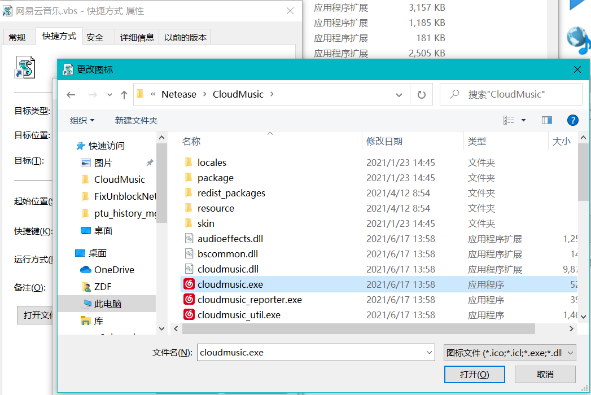Expand hidden path with double chevron
Image resolution: width=591 pixels, height=395 pixels.
(152, 94)
